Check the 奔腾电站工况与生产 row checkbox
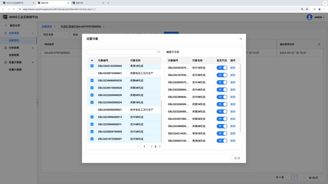 point(92,73)
